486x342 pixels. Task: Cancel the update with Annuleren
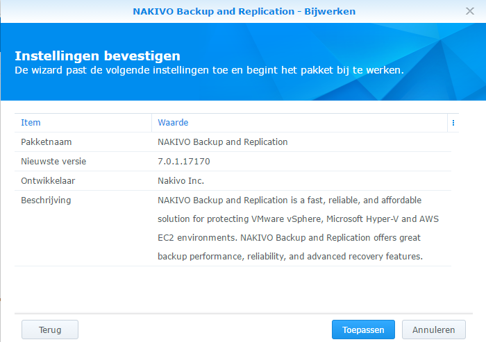433,330
